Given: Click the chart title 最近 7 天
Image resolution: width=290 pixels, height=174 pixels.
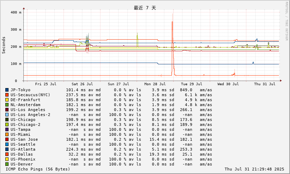Looking at the screenshot, I should click(145, 8).
